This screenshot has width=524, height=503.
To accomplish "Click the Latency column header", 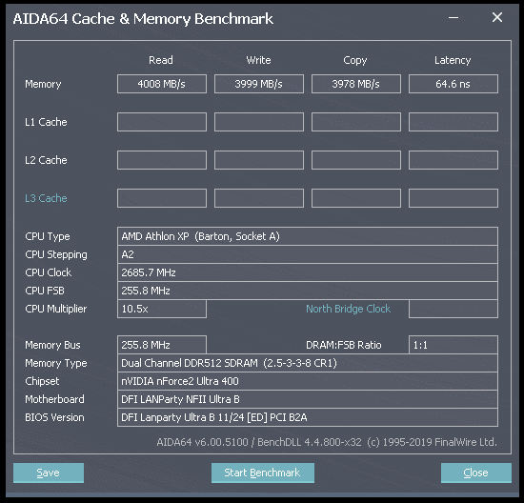I will 453,61.
